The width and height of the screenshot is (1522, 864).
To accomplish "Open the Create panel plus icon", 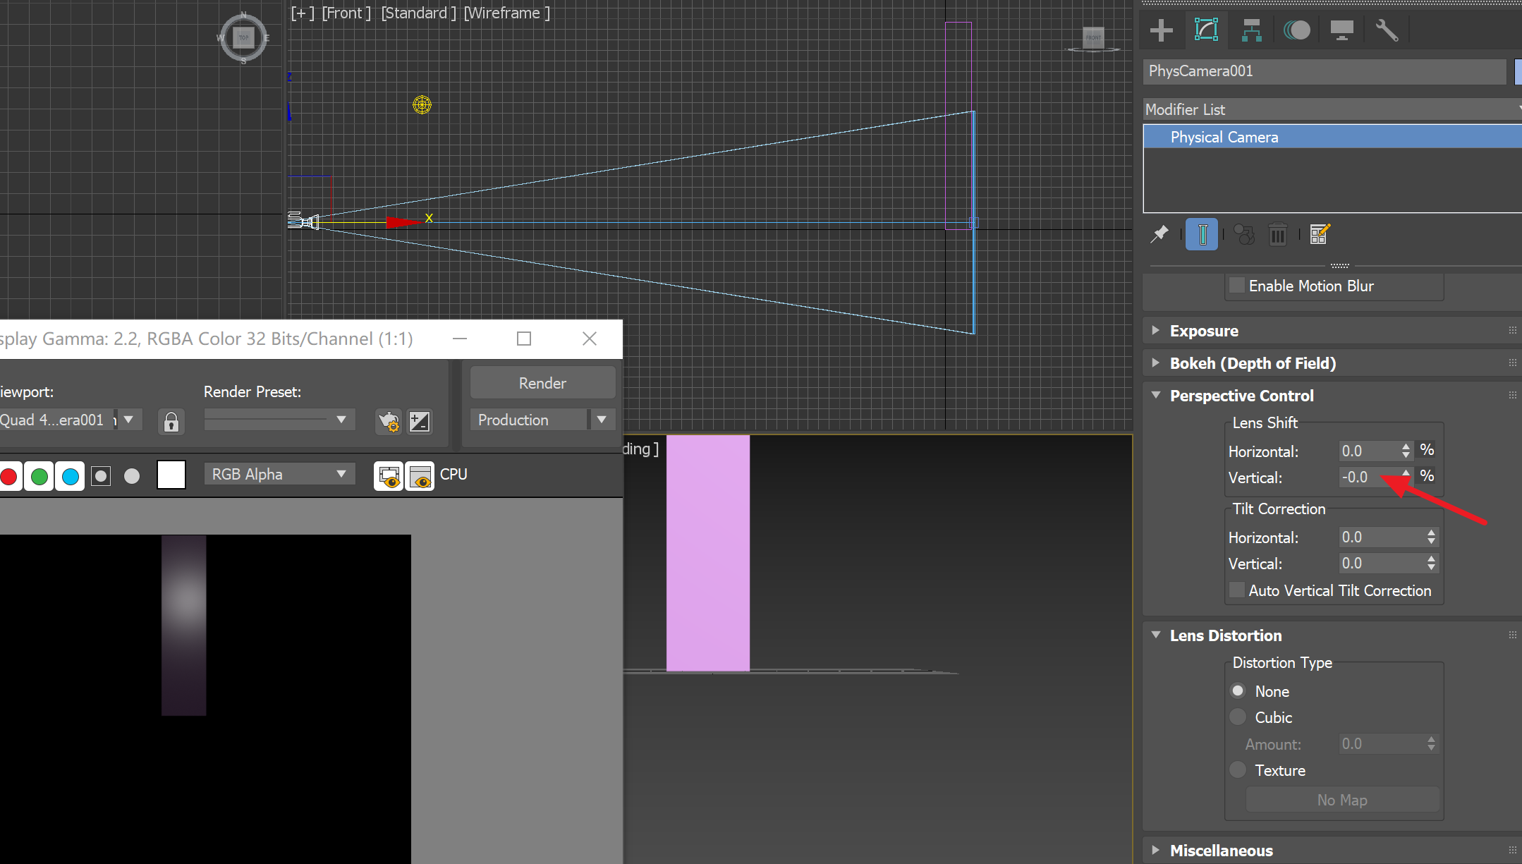I will 1161,30.
